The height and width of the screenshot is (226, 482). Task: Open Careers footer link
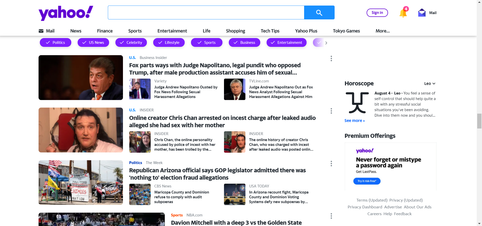[374, 214]
